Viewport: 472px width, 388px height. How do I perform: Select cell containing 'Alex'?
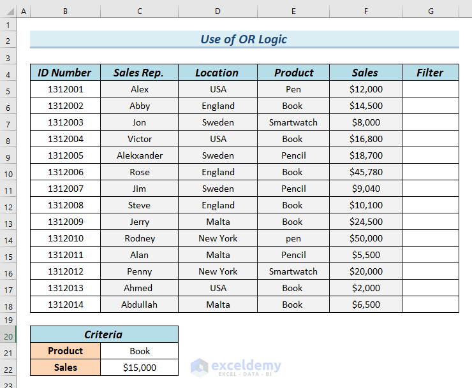click(140, 89)
